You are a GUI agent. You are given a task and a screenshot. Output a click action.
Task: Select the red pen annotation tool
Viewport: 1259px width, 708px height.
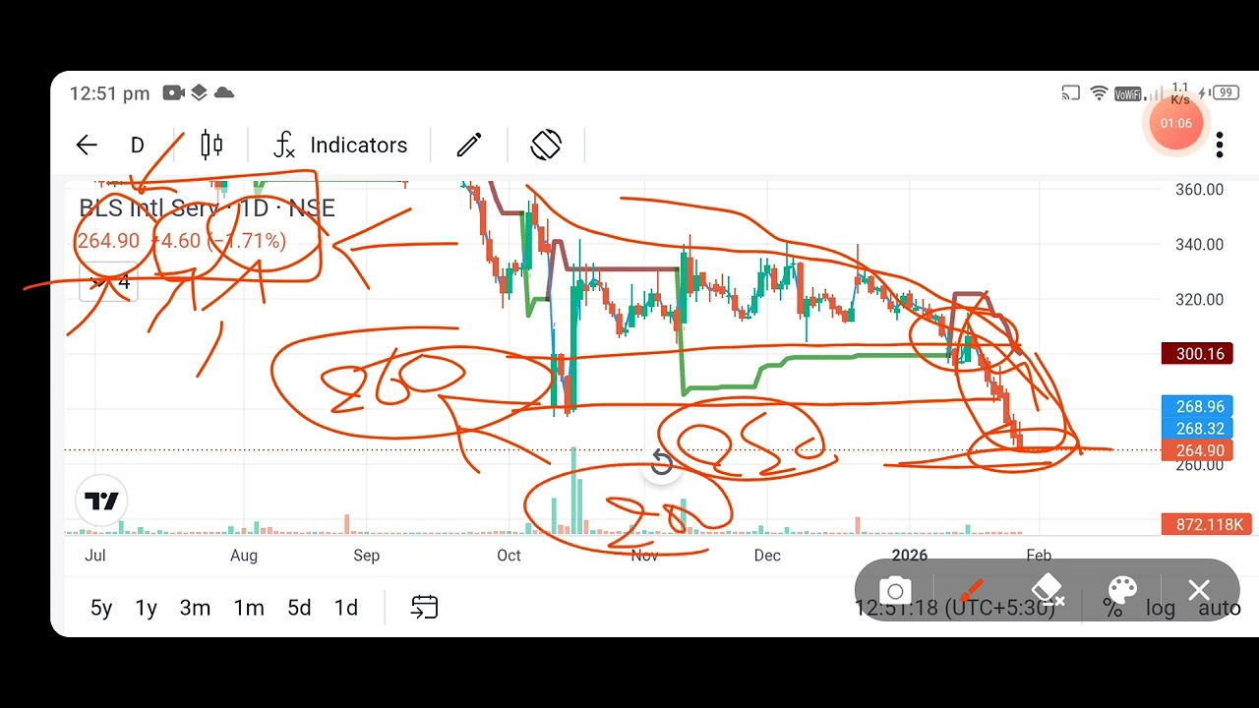972,591
